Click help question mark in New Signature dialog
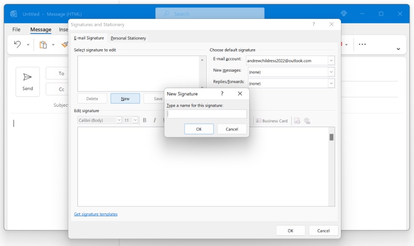This screenshot has height=246, width=414. pos(222,94)
